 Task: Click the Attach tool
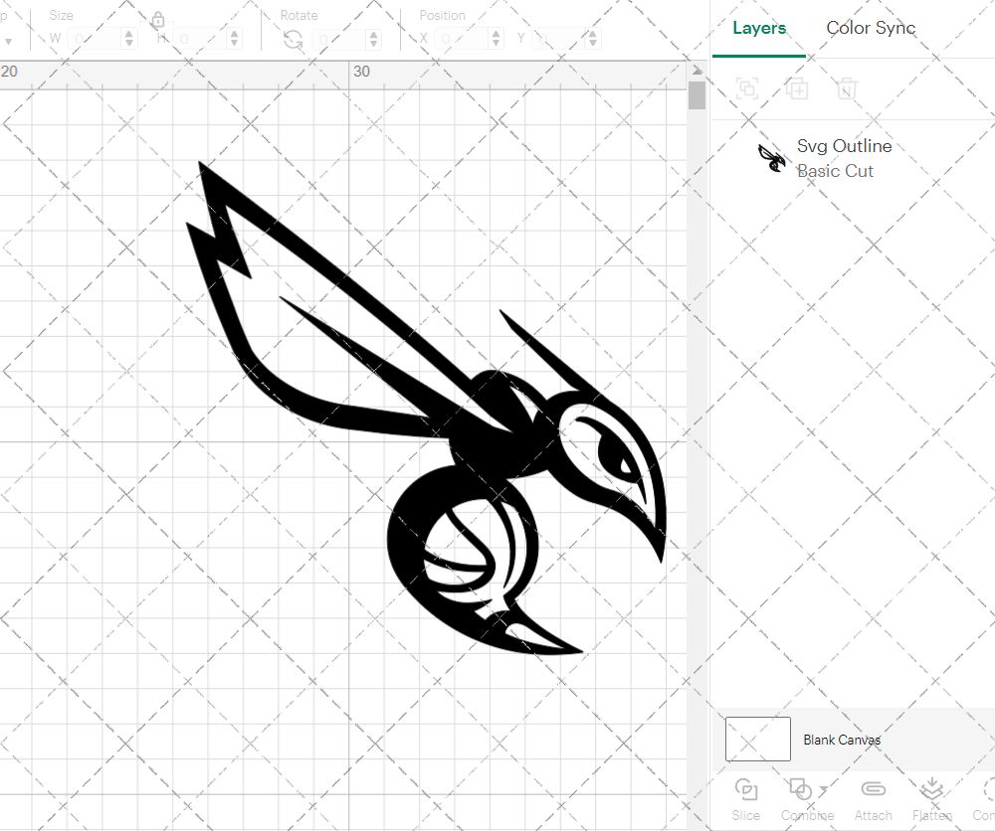tap(874, 800)
